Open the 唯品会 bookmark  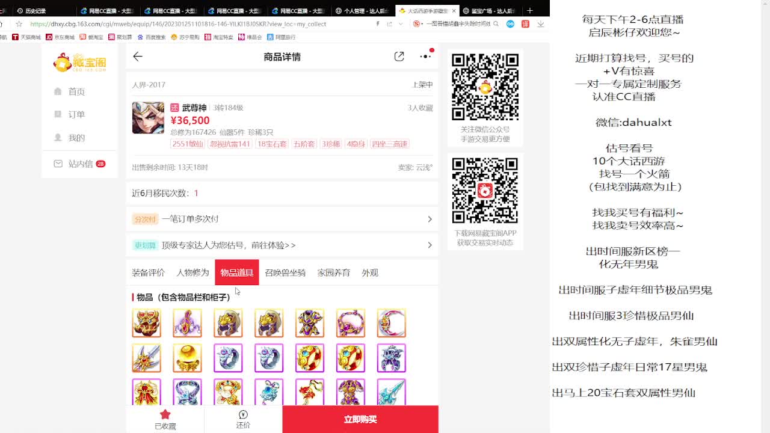250,37
